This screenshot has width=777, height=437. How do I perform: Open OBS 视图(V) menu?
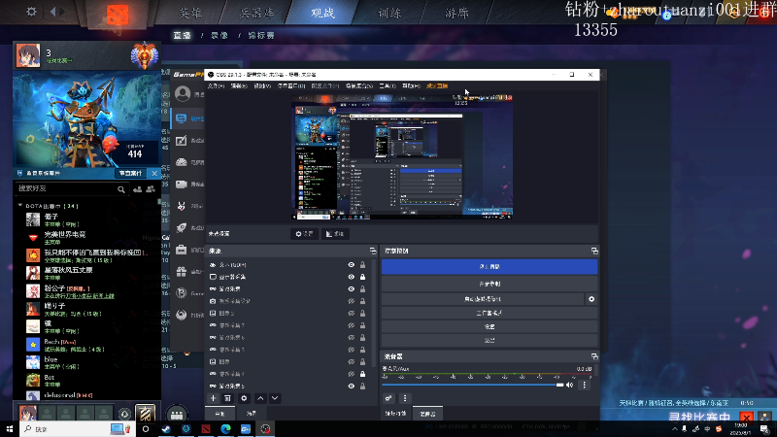(x=262, y=86)
